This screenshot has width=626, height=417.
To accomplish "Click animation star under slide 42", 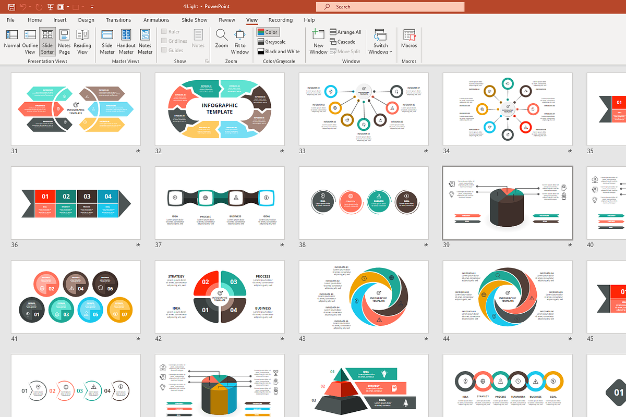I will (x=282, y=339).
